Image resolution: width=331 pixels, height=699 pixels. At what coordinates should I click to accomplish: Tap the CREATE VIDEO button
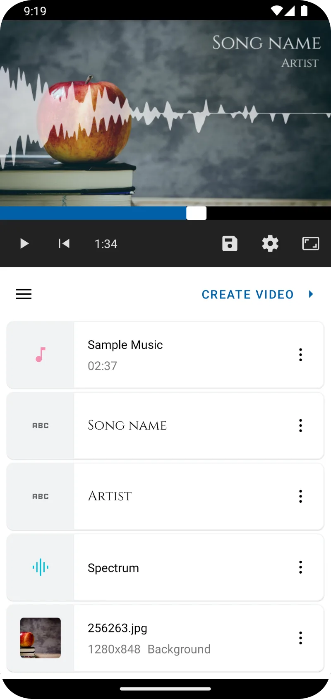click(x=247, y=295)
